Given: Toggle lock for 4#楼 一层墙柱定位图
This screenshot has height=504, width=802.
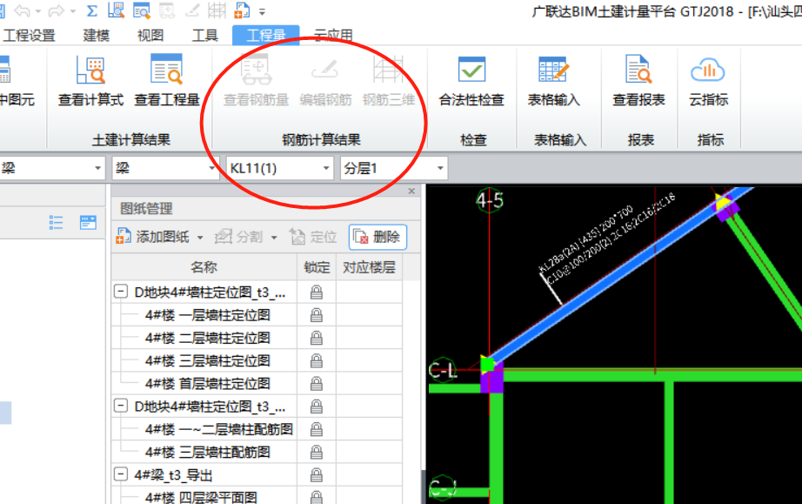Looking at the screenshot, I should pos(317,315).
